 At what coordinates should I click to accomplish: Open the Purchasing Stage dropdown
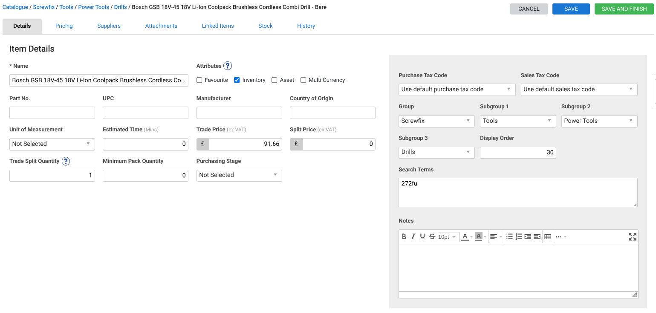[x=239, y=175]
